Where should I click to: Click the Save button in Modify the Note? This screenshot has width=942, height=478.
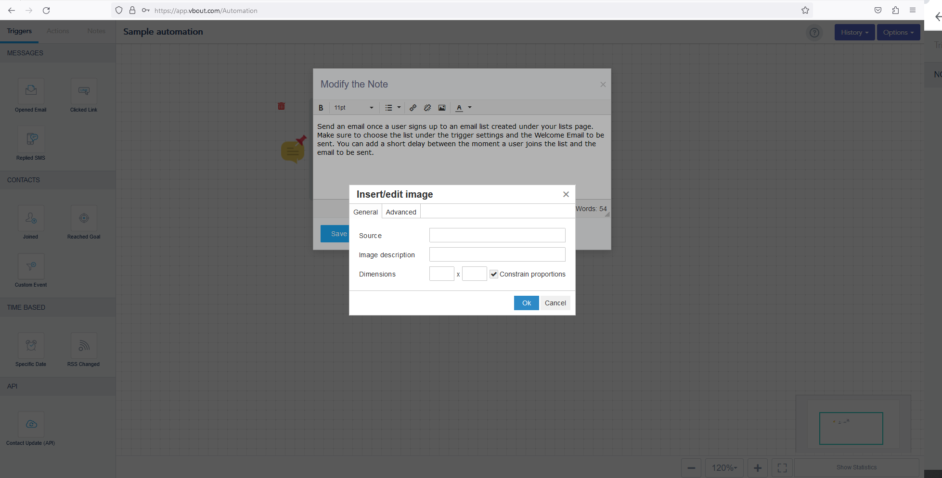click(336, 234)
